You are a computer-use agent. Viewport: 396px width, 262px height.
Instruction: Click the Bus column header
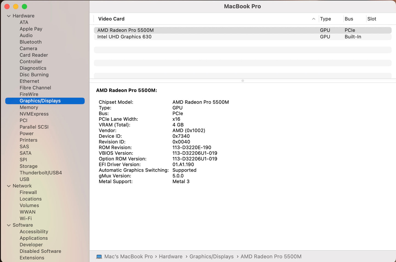(349, 19)
